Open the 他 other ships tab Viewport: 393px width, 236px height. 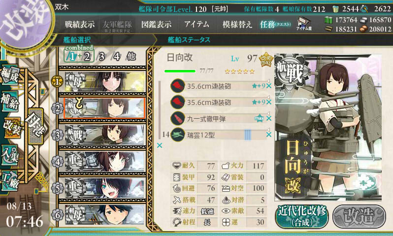pos(131,57)
